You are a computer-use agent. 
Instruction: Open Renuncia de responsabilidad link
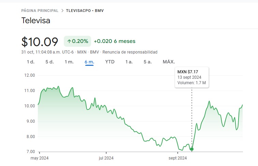click(x=130, y=52)
